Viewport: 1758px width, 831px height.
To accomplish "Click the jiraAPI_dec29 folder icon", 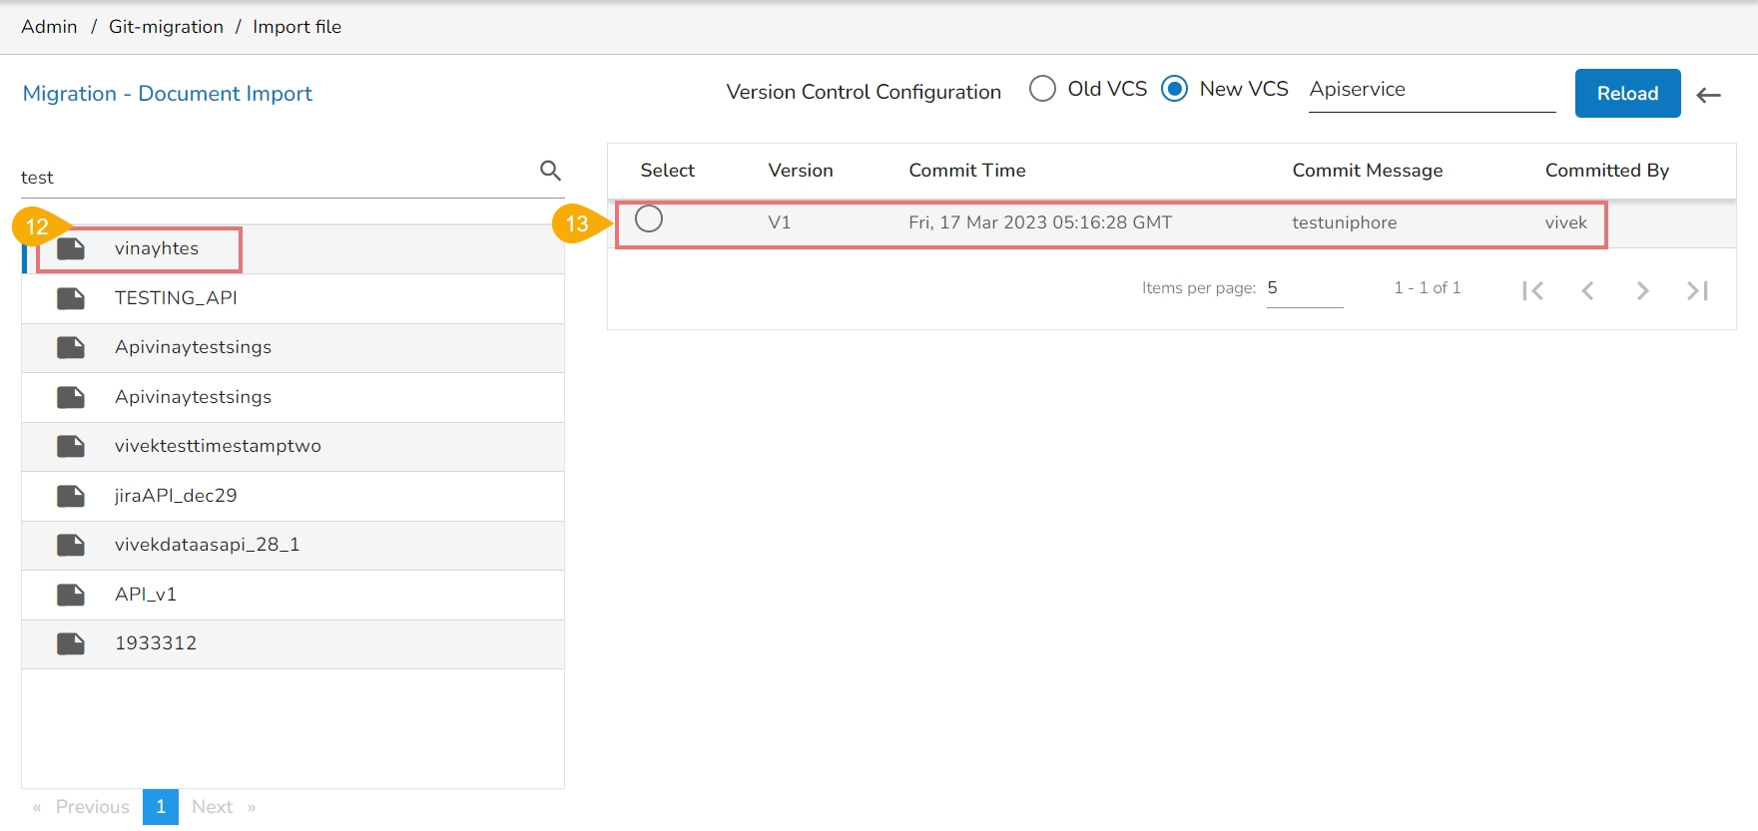I will click(x=71, y=496).
